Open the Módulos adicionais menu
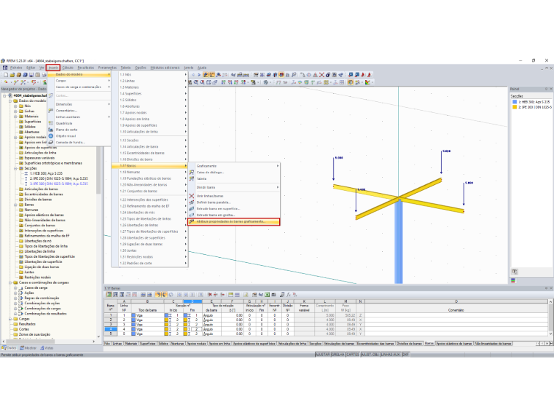 pyautogui.click(x=165, y=68)
